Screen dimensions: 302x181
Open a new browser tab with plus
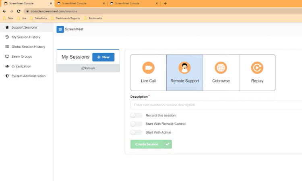pos(165,4)
